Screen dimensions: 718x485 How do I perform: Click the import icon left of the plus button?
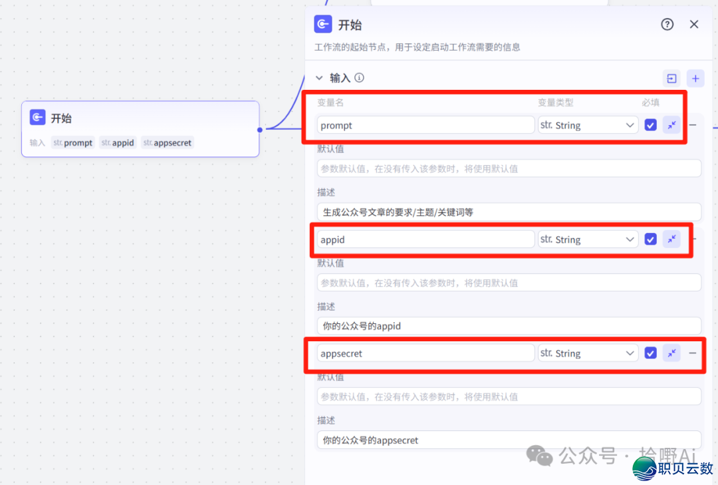pyautogui.click(x=671, y=78)
